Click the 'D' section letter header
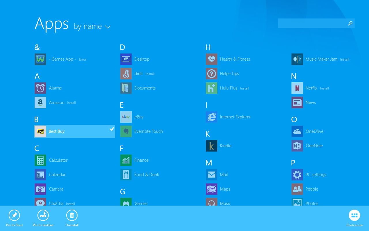Screen dimensions: 369x231 [123, 47]
